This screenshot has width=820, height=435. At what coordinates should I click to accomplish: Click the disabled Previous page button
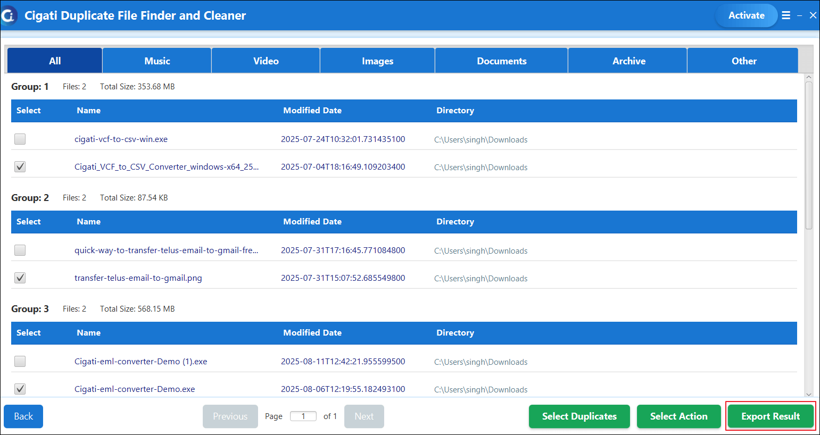point(230,416)
